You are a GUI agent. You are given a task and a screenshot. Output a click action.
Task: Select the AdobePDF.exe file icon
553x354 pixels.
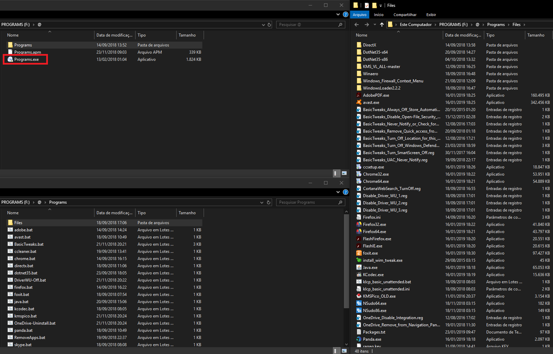(359, 95)
